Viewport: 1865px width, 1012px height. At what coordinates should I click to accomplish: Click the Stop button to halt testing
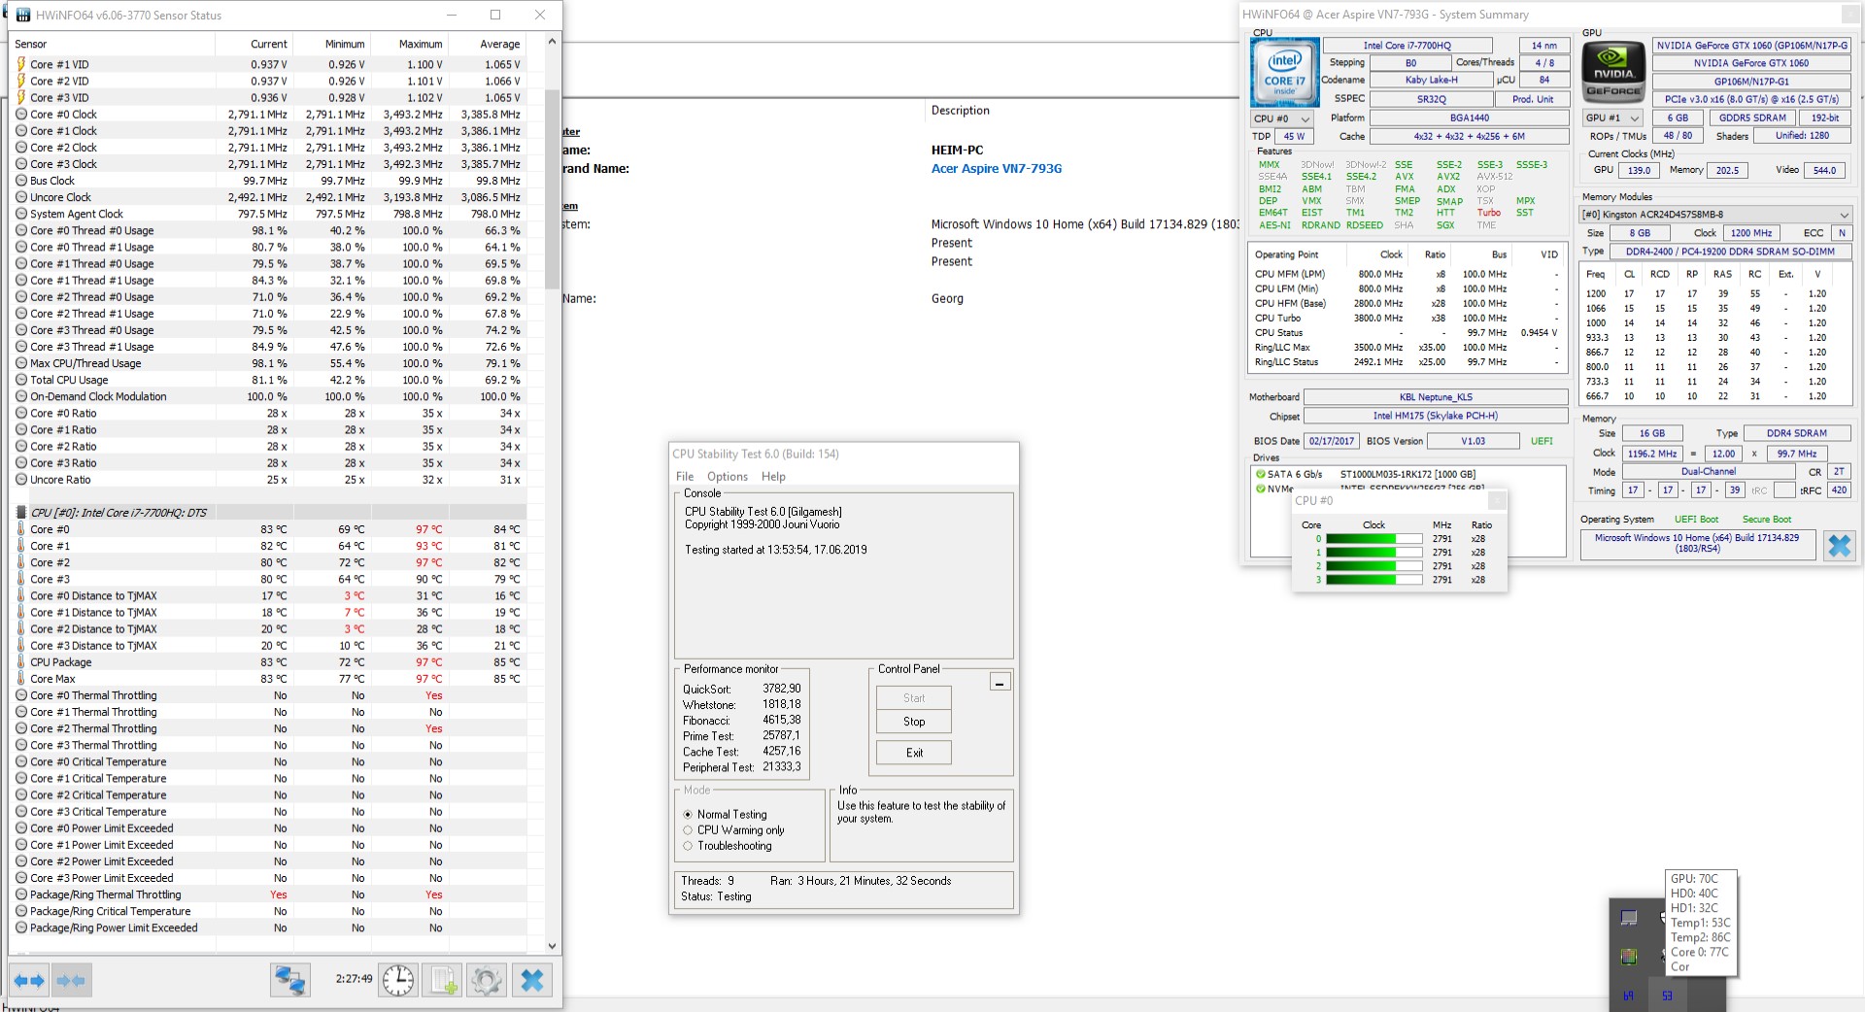[x=914, y=722]
